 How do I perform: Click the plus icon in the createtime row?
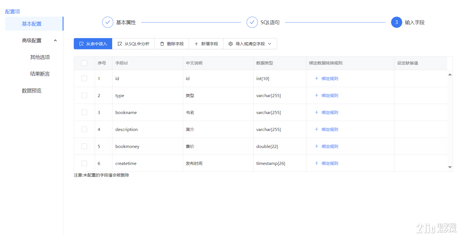(x=316, y=163)
